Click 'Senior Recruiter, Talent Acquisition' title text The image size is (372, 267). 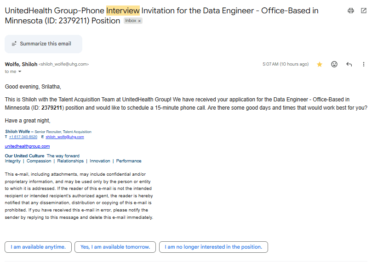(63, 132)
